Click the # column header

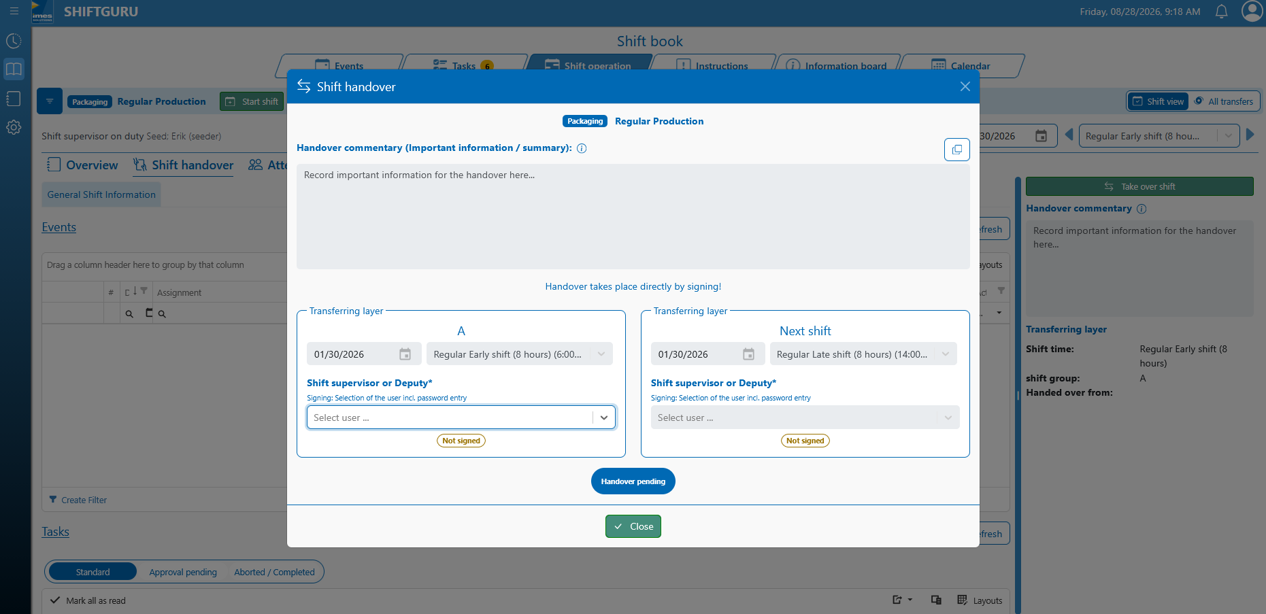(111, 292)
